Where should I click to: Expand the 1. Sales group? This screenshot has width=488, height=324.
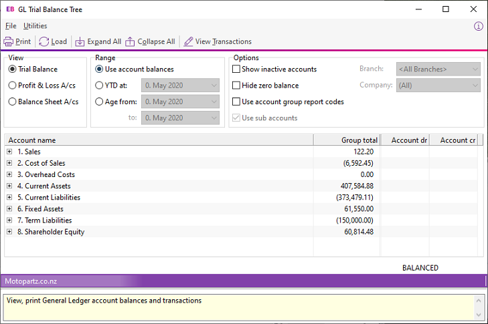click(x=9, y=152)
